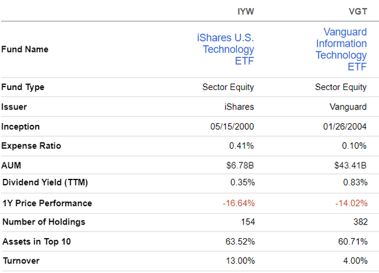Click the red -16.64% performance value

pyautogui.click(x=239, y=203)
